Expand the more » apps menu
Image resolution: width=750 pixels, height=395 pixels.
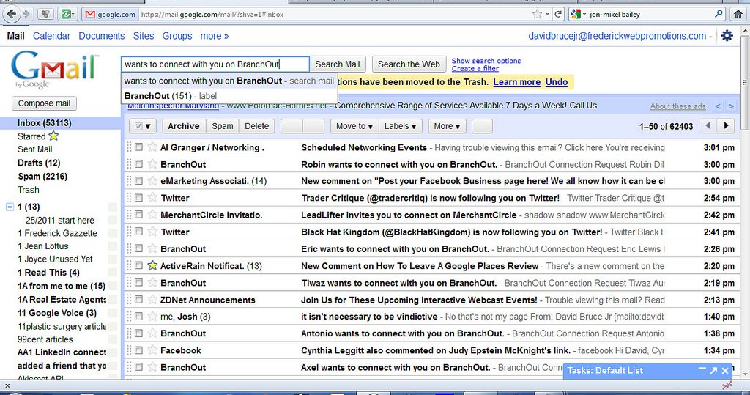(x=215, y=36)
